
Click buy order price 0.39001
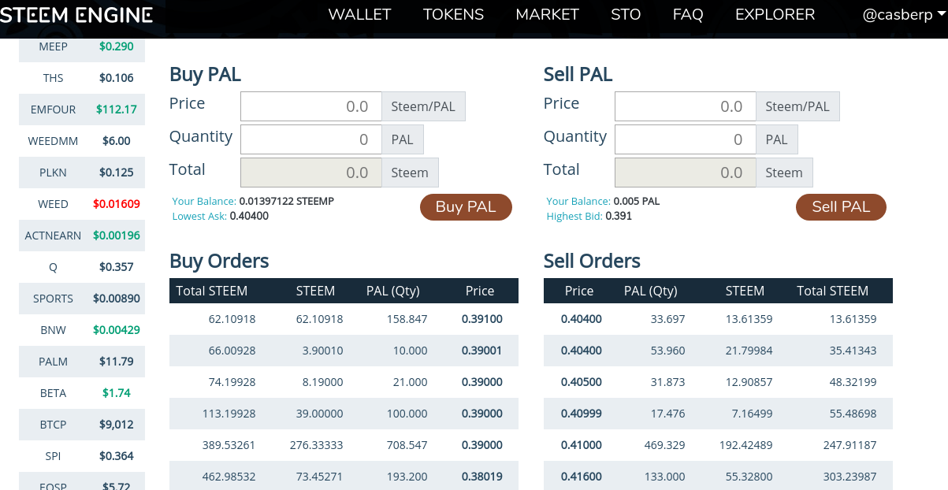[x=482, y=351]
